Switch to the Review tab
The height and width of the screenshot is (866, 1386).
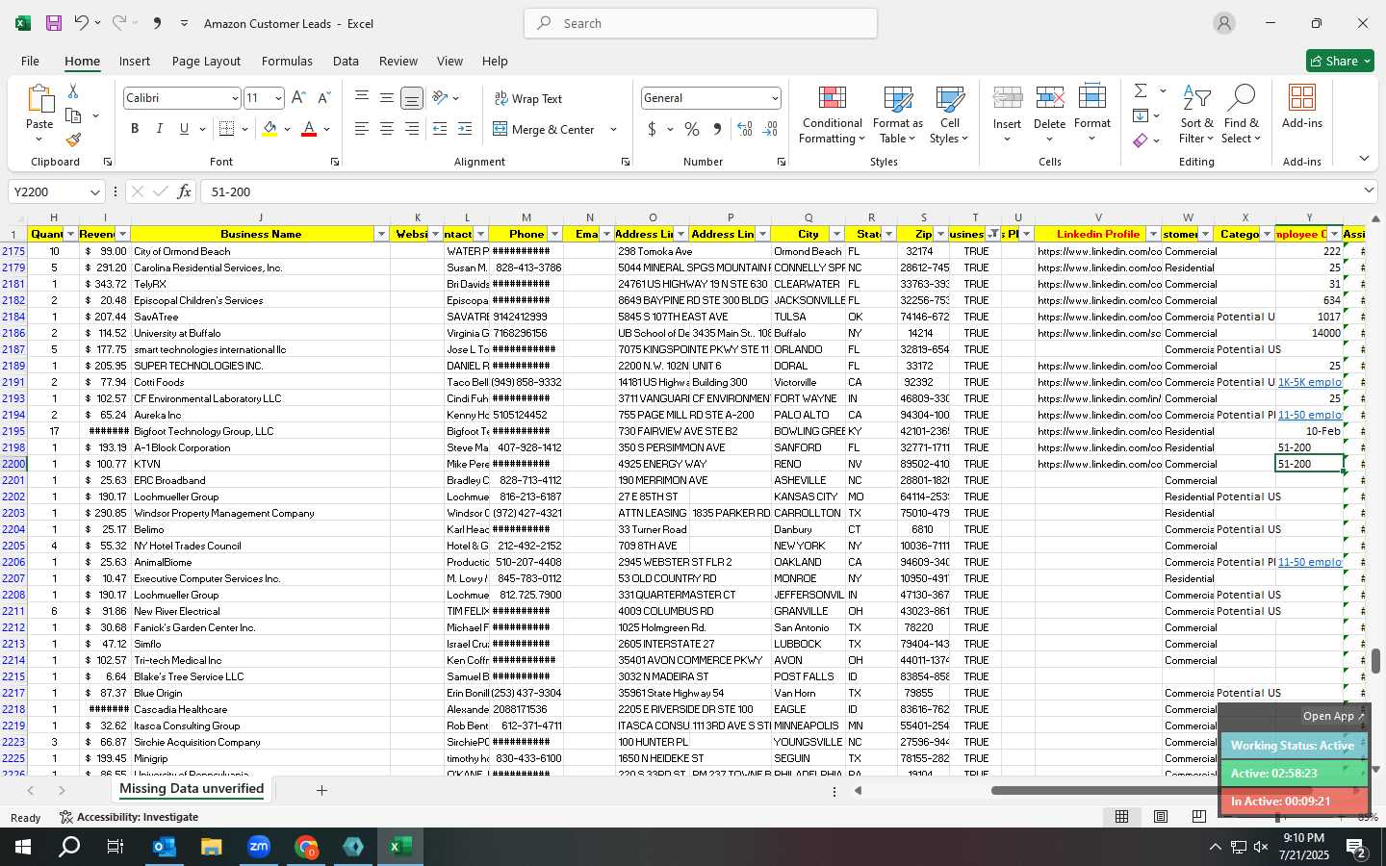tap(398, 61)
